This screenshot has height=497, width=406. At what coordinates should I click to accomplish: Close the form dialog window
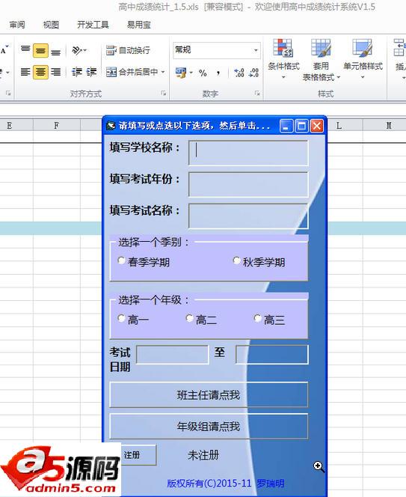pyautogui.click(x=316, y=126)
